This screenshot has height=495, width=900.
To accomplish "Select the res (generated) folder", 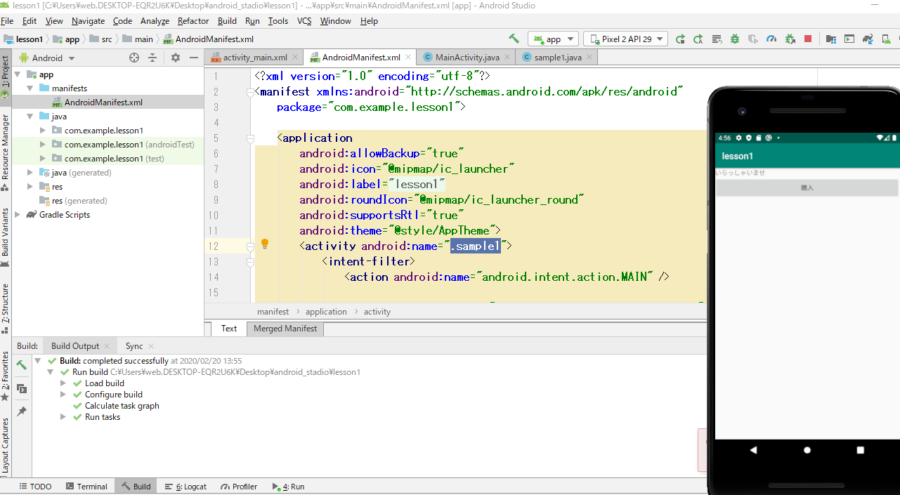I will 73,201.
